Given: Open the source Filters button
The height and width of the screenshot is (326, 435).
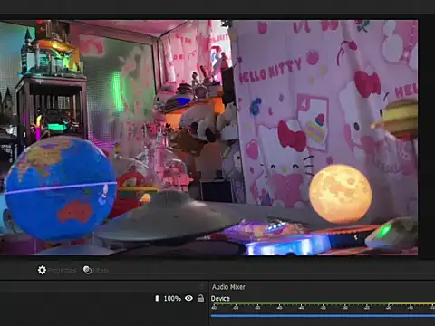Looking at the screenshot, I should tap(96, 270).
